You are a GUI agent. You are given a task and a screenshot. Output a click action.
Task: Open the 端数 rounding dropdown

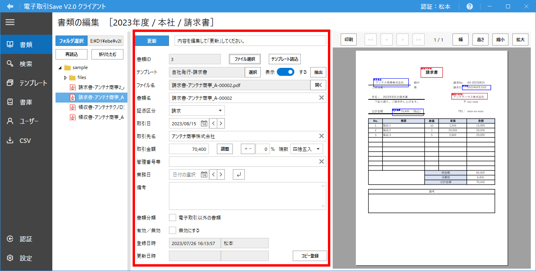pos(306,149)
